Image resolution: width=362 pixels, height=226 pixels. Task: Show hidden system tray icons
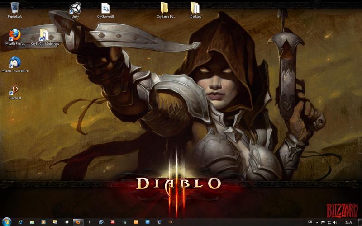pos(317,222)
